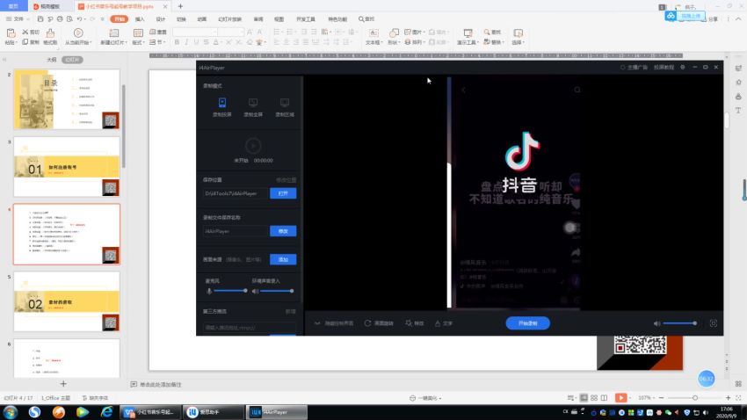The image size is (747, 420).
Task: Click the Undo icon in quick access toolbar
Action: [x=80, y=19]
